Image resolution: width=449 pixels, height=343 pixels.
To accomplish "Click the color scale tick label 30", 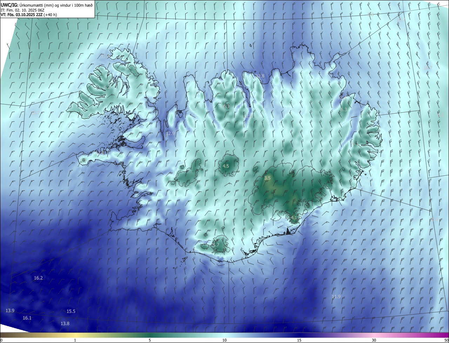I will point(374,340).
